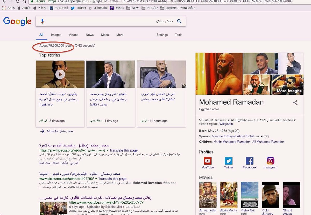The height and width of the screenshot is (215, 311).
Task: Open the Shadd Agzaa movie poster
Action: [292, 195]
